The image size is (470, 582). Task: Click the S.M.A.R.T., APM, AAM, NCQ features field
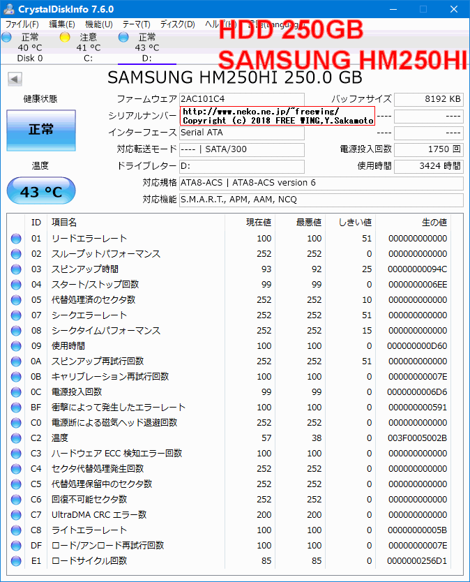321,200
